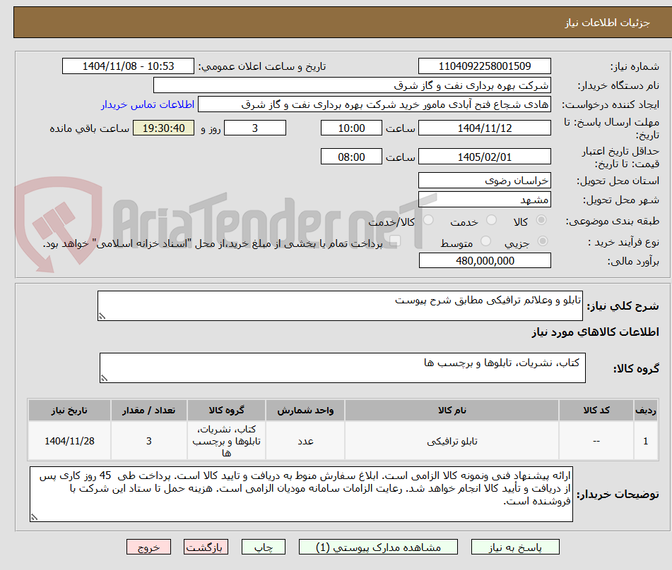Image resolution: width=672 pixels, height=570 pixels.
Task: Select the 'خدمت' radio button
Action: click(x=491, y=220)
